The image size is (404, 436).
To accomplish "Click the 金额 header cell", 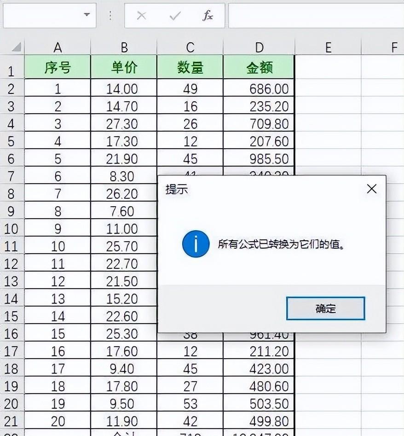I will click(259, 67).
